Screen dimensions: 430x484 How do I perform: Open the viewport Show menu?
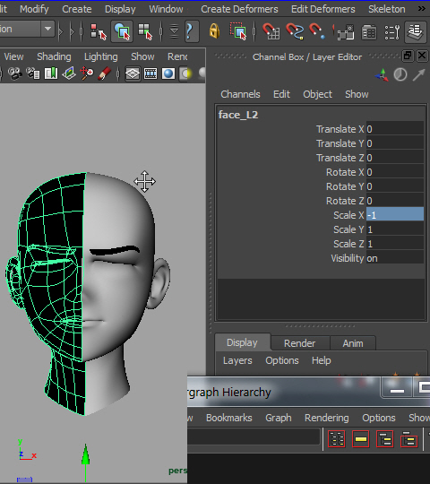[x=142, y=56]
